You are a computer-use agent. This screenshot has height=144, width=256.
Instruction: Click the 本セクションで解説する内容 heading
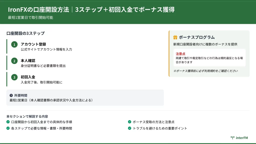tap(27, 116)
